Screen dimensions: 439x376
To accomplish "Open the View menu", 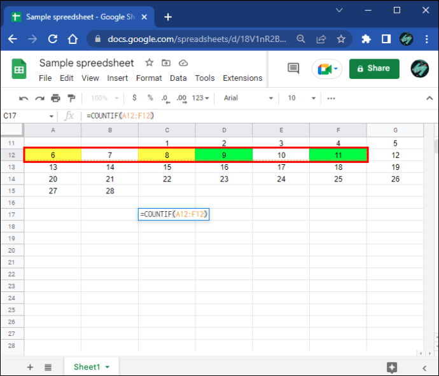I will 90,78.
